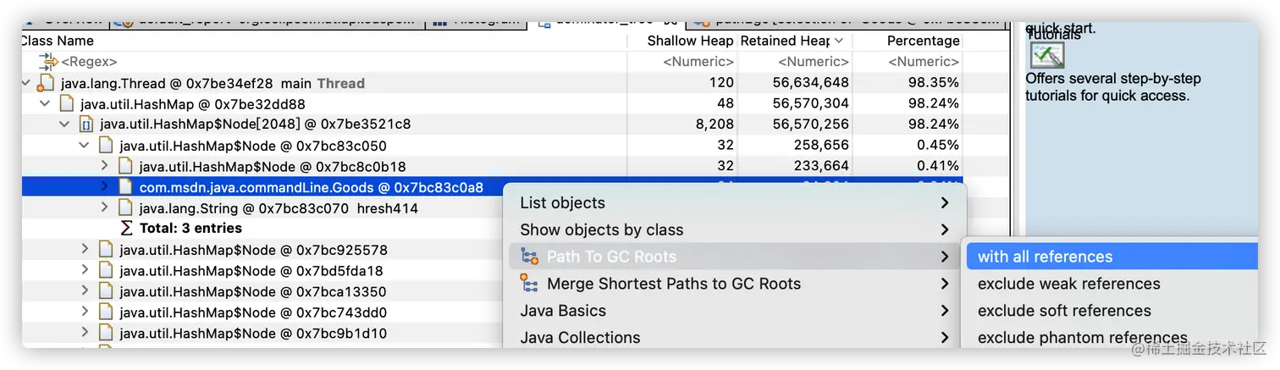This screenshot has width=1280, height=370.
Task: Click shallow heap value 8,208
Action: coord(714,124)
